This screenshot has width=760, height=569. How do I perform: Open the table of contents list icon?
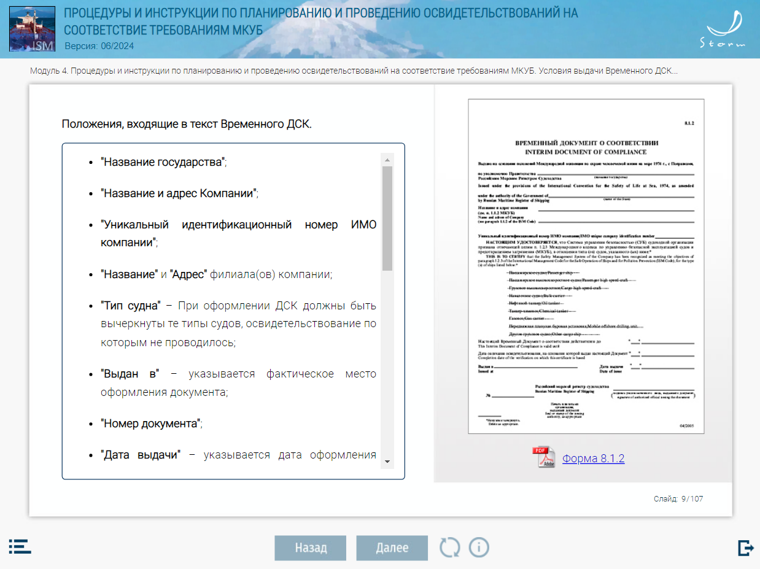click(20, 546)
